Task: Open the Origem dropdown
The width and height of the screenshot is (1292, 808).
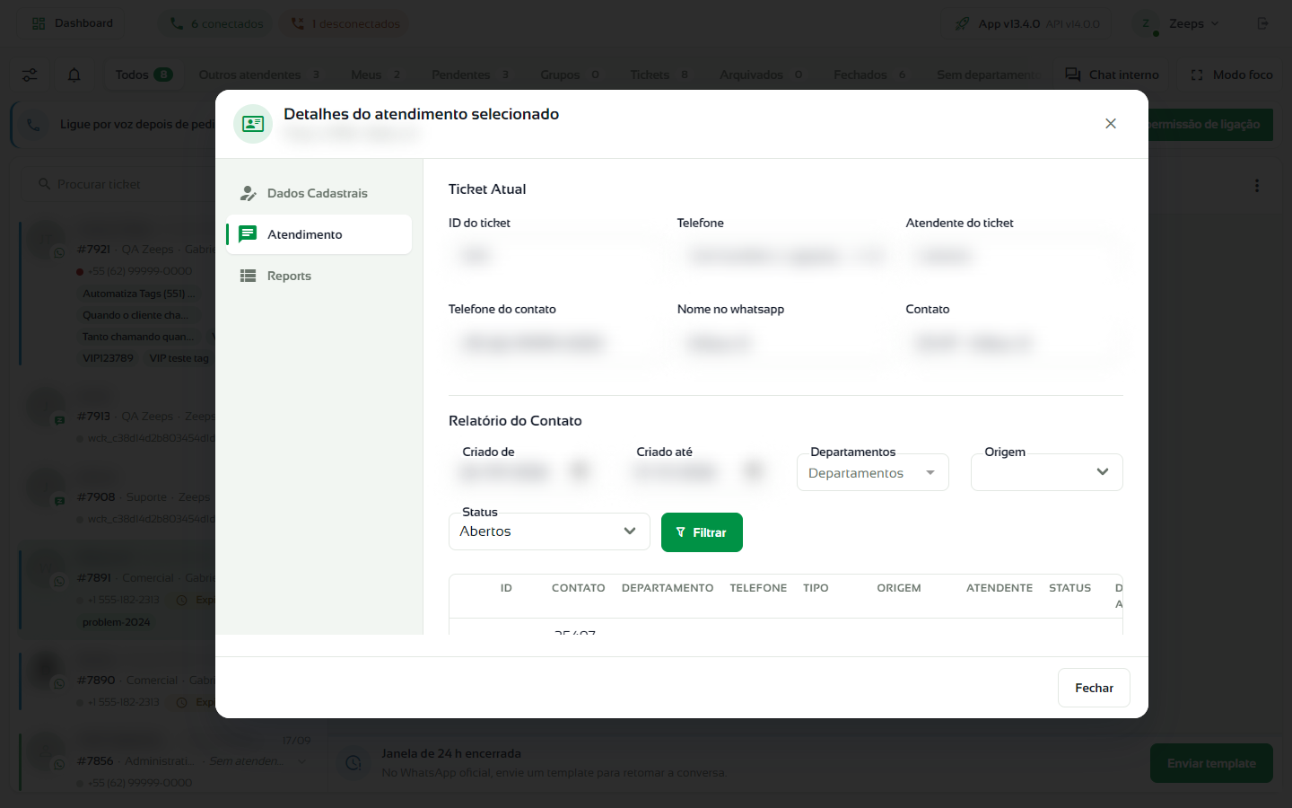Action: (1047, 472)
